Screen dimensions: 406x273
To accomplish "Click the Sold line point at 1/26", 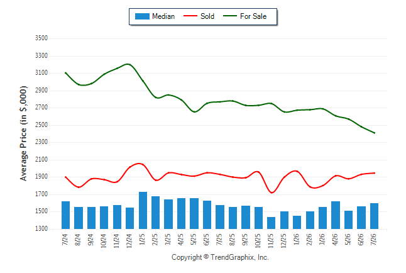I will (297, 171).
